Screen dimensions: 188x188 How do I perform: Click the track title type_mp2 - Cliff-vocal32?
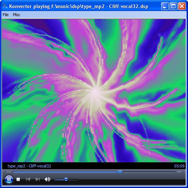point(29,166)
